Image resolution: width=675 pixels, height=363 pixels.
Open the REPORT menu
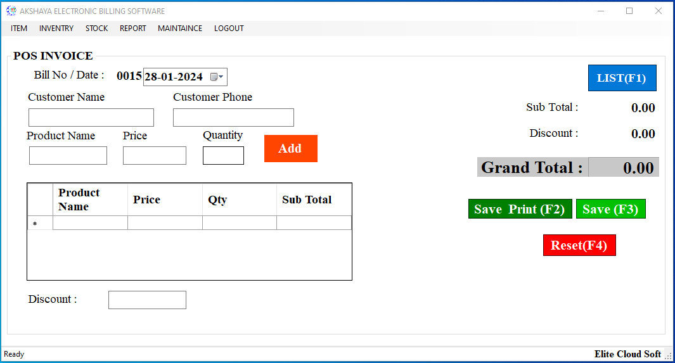click(132, 29)
